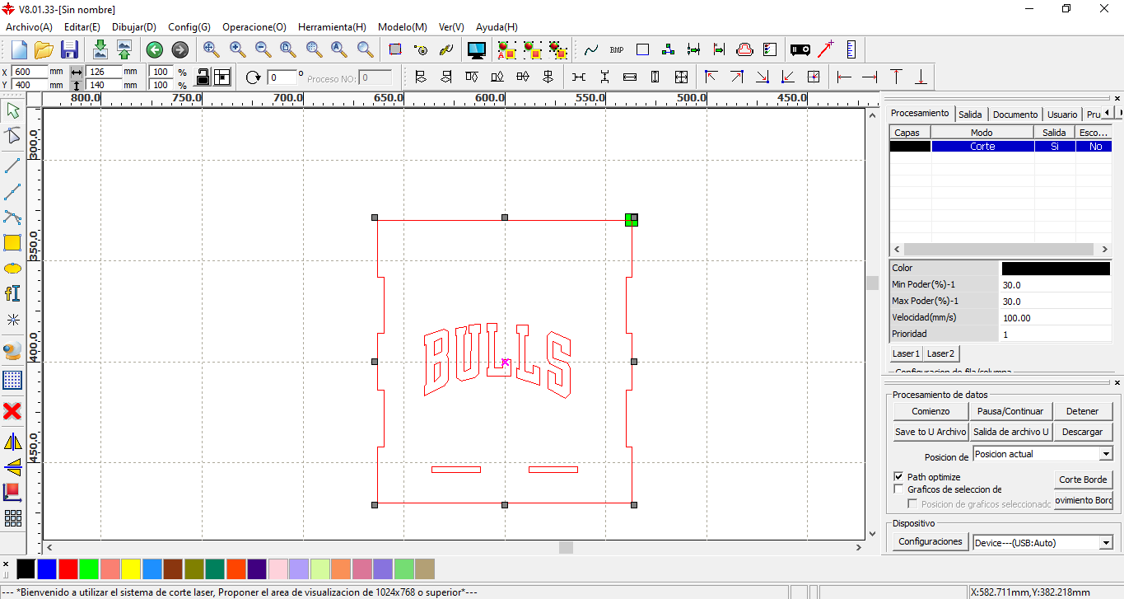Toggle the Esco value No for the Corte layer

tap(1095, 147)
